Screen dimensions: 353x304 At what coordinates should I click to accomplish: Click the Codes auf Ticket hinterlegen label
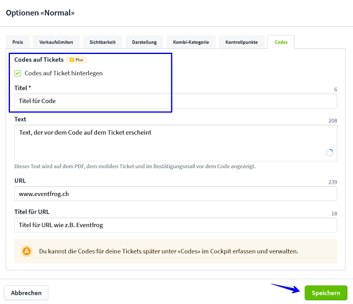[63, 73]
